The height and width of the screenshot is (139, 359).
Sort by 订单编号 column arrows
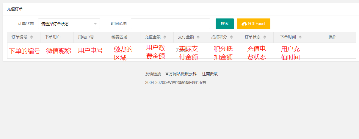[x=32, y=37]
